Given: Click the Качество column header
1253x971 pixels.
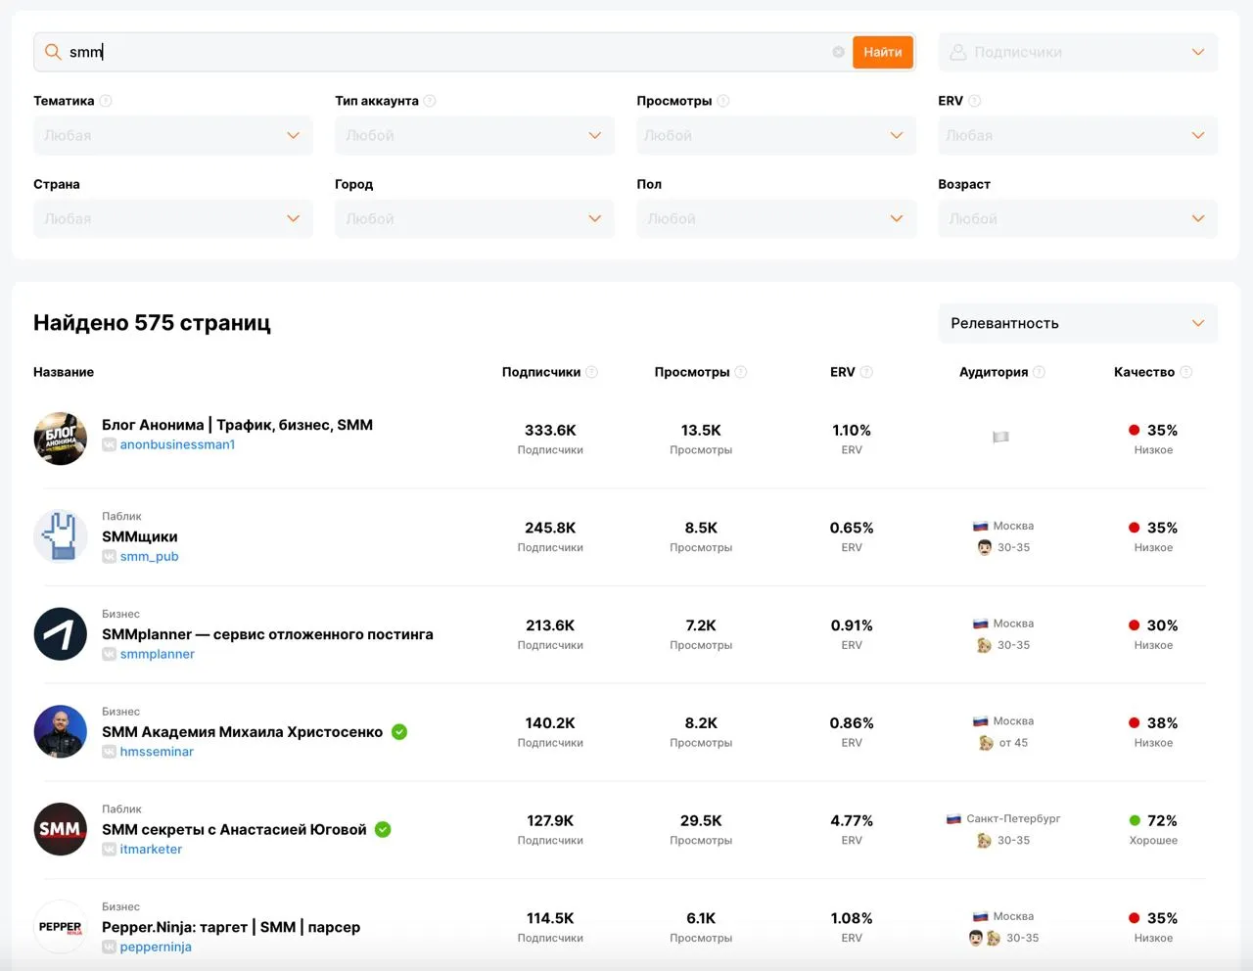Looking at the screenshot, I should 1144,372.
